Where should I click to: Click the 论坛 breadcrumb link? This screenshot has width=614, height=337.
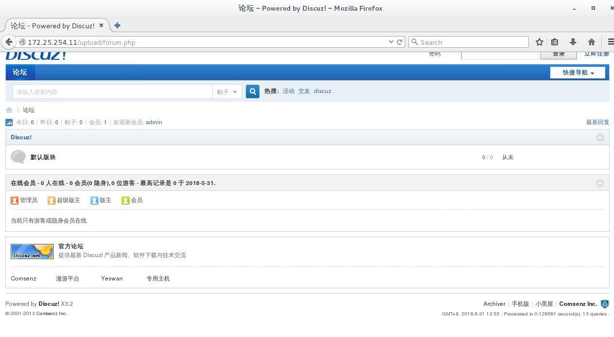click(29, 110)
